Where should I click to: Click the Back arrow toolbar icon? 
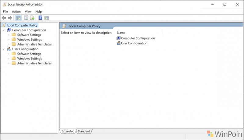4,18
